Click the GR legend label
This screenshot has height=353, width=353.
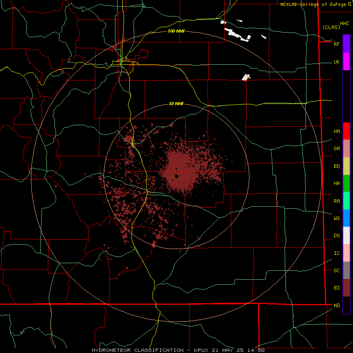[337, 149]
